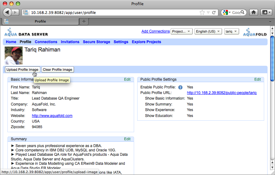Click the search magnifier icon

click(242, 12)
